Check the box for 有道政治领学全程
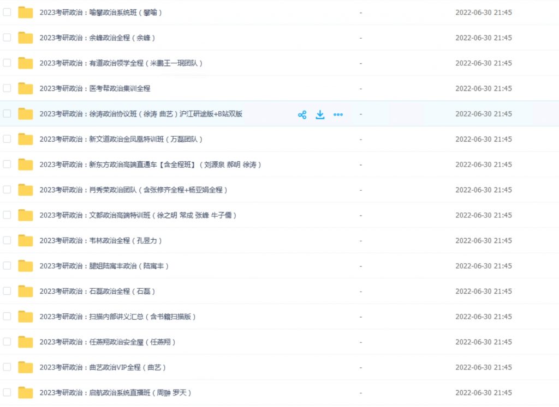Screen dimensions: 559x407 [7, 63]
